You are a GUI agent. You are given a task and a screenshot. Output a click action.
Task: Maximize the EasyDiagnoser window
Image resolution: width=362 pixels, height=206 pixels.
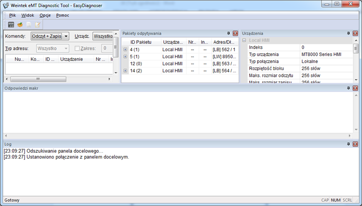click(337, 4)
